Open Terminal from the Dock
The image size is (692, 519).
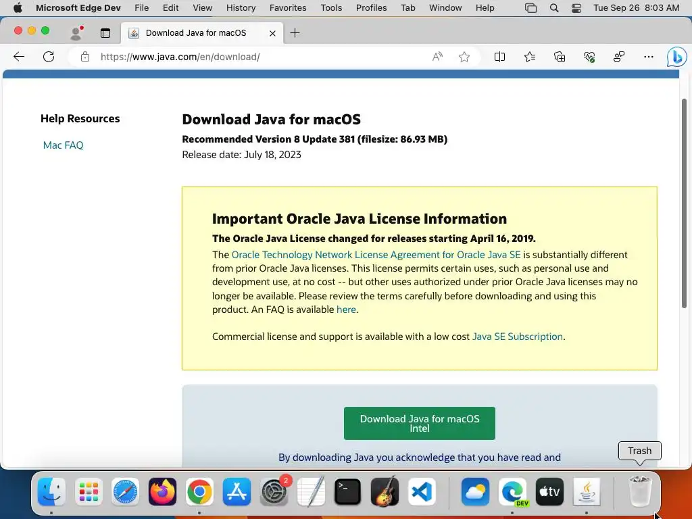click(348, 491)
